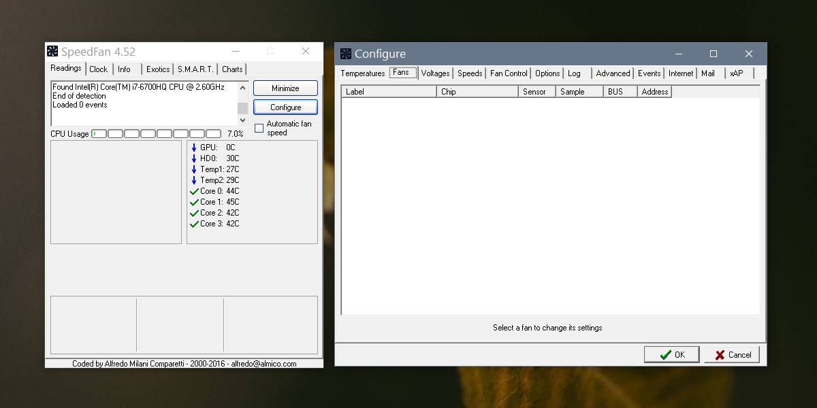Click the Temp2 blue down-arrow icon
The height and width of the screenshot is (408, 817).
click(x=194, y=180)
